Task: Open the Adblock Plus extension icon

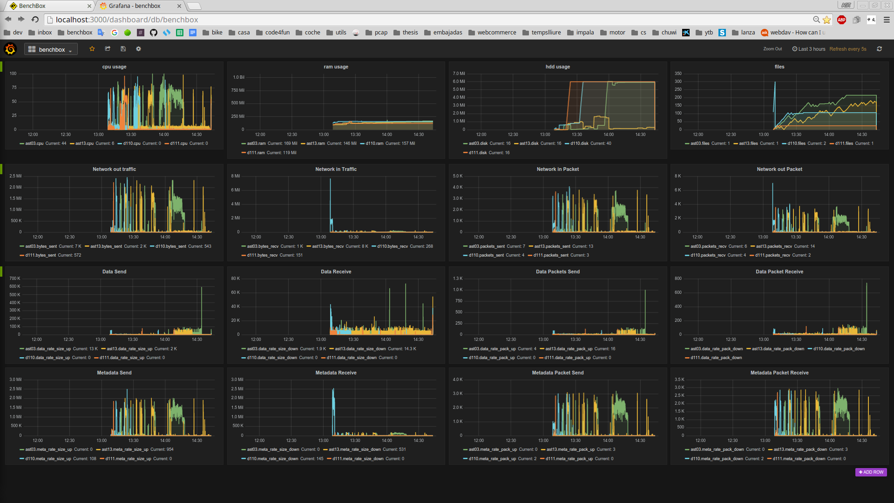Action: [x=841, y=20]
